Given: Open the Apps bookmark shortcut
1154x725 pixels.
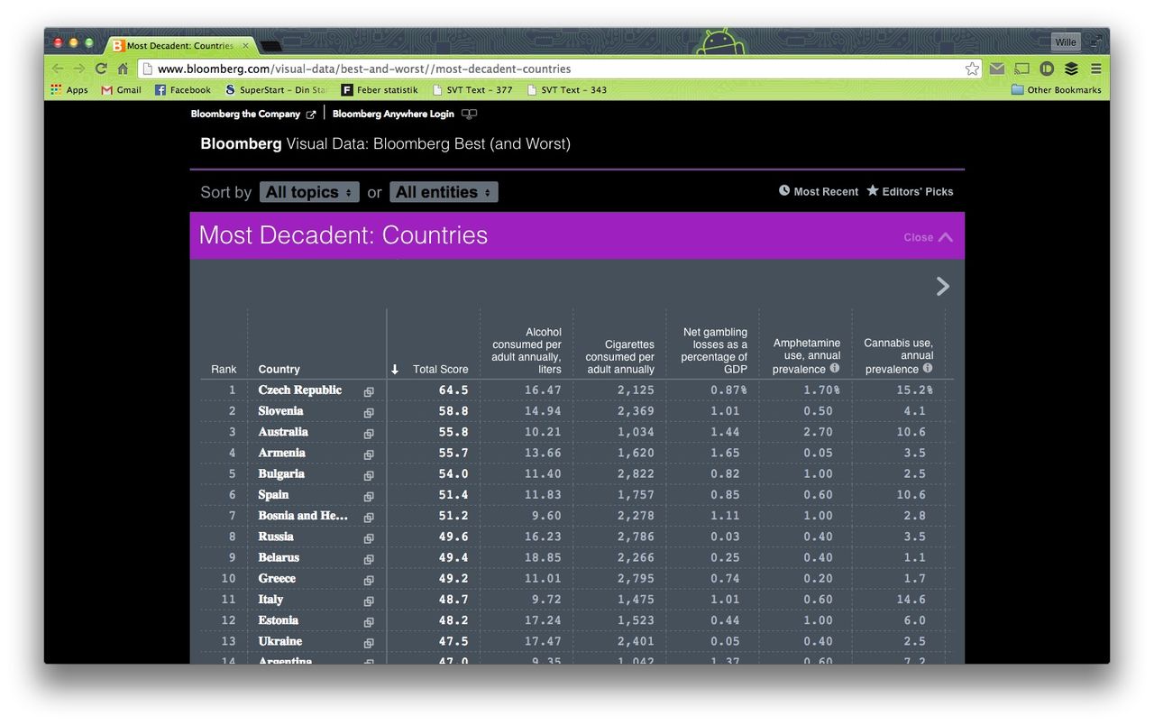Looking at the screenshot, I should coord(69,90).
